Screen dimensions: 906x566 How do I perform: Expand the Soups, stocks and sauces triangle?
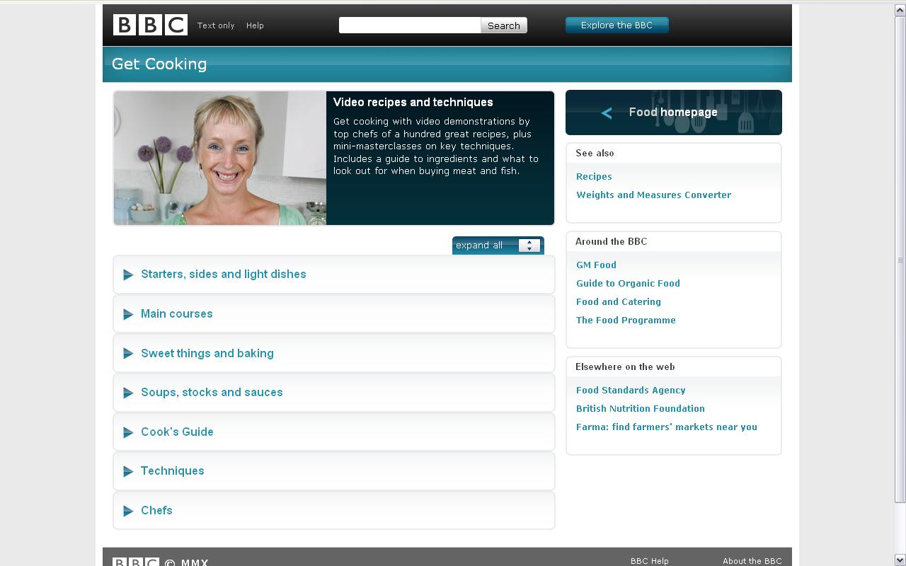128,393
